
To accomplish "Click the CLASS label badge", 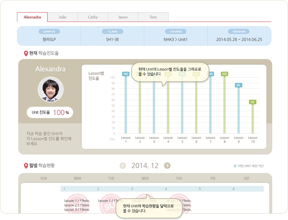I will (x=113, y=32).
